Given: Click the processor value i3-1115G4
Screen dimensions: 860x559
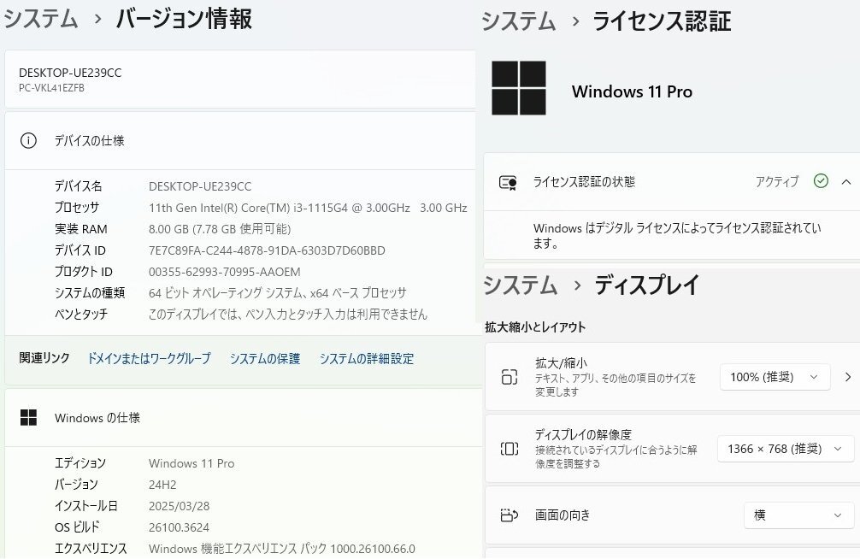Looking at the screenshot, I should pos(308,208).
